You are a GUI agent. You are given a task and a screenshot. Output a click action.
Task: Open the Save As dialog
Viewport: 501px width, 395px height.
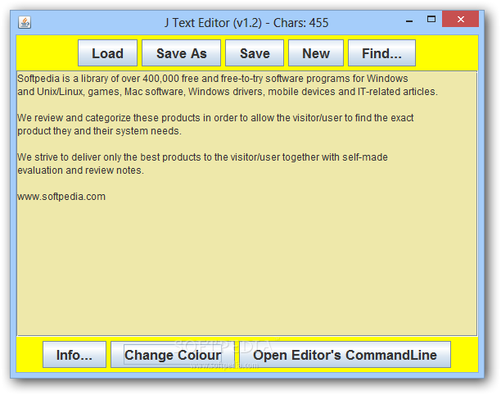(x=181, y=53)
